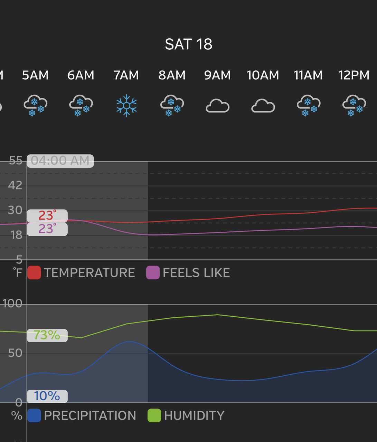Tap the 10% precipitation value bubble
Image resolution: width=377 pixels, height=442 pixels.
tap(47, 396)
